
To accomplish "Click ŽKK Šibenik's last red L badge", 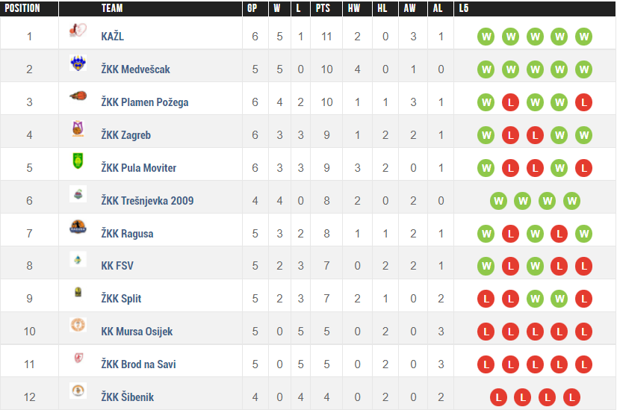I will click(x=571, y=397).
